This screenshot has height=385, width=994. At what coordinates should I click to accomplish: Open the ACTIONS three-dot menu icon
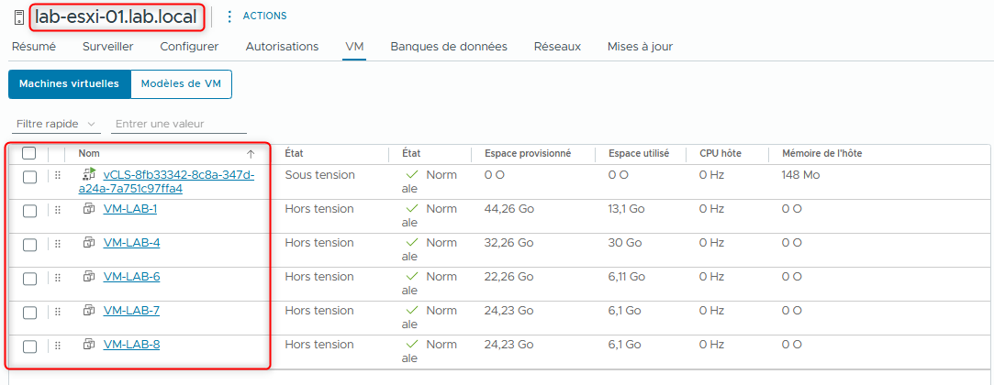(x=229, y=16)
